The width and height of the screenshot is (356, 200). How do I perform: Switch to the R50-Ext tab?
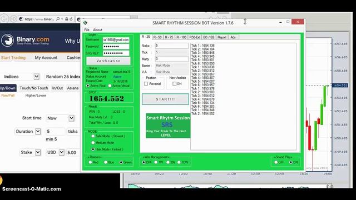pyautogui.click(x=195, y=37)
